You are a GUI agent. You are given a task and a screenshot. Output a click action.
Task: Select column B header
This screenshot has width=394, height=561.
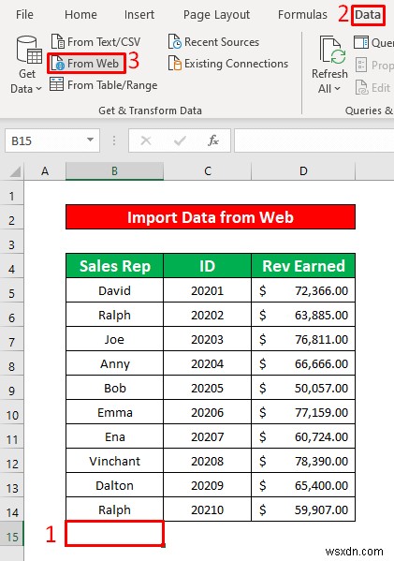point(114,171)
